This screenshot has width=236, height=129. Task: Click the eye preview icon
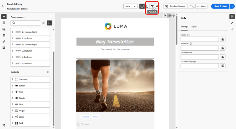click(157, 6)
